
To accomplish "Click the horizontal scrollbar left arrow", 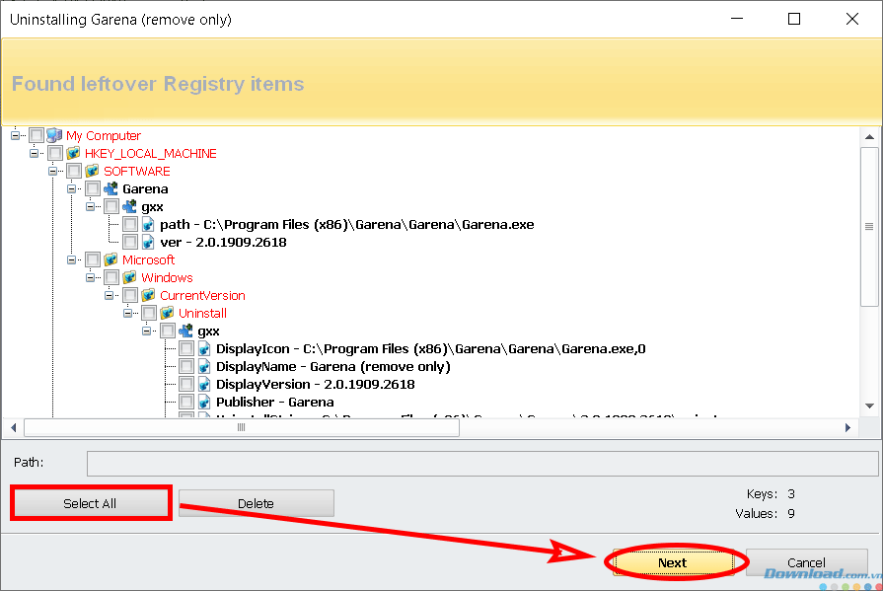I will [14, 427].
